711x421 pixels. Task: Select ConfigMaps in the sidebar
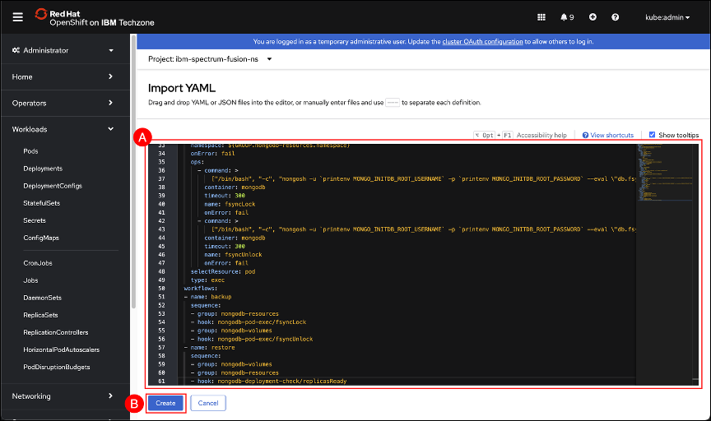pos(41,238)
